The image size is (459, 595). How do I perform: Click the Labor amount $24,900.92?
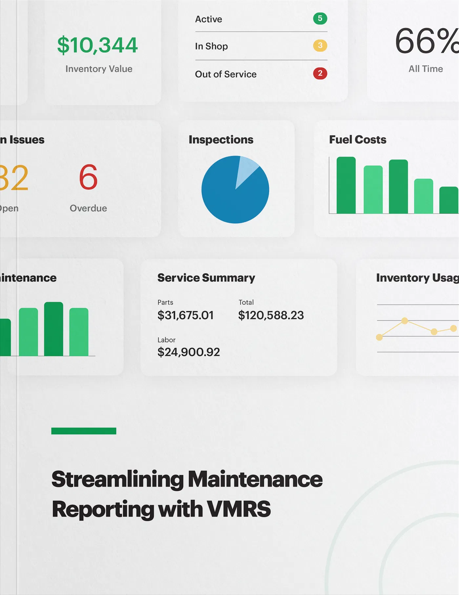pos(189,352)
